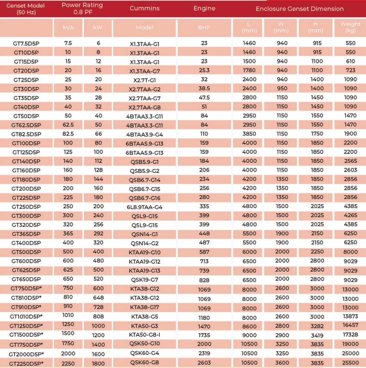
Task: Click engine model X1.3TAA-G7
Action: (145, 71)
